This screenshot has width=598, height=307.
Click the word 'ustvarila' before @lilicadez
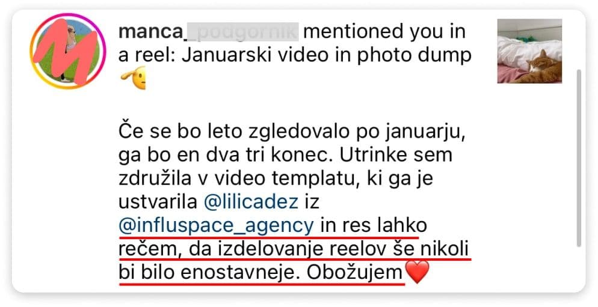click(158, 202)
